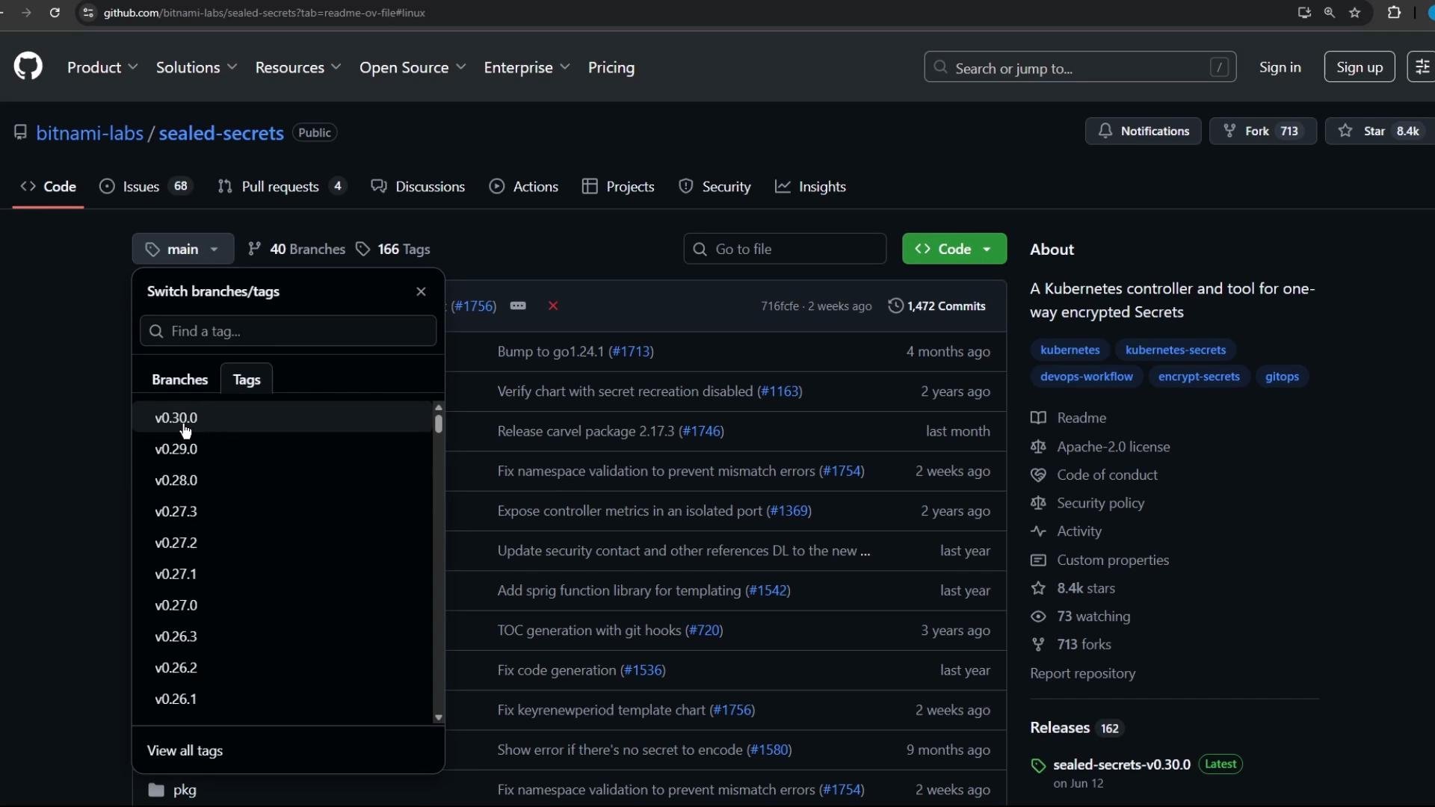Expand the Resources menu
The width and height of the screenshot is (1435, 807).
click(x=298, y=68)
